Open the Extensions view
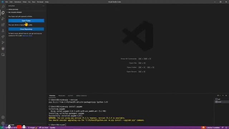229x129 pixels. 3,25
